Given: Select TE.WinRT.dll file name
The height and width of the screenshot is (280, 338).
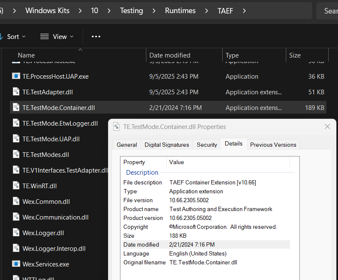Looking at the screenshot, I should (40, 186).
